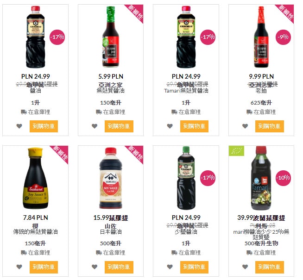Open the Lima Tamari bottle image

(261, 178)
